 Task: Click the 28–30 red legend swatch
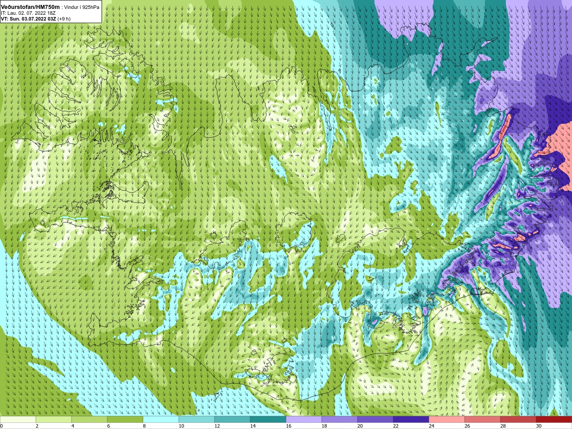click(518, 419)
